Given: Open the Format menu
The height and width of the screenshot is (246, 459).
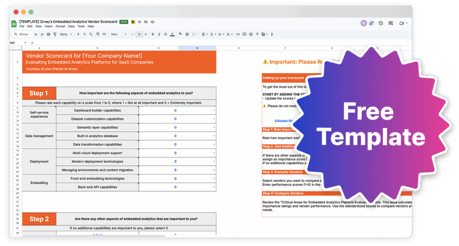Looking at the screenshot, I should coord(59,26).
